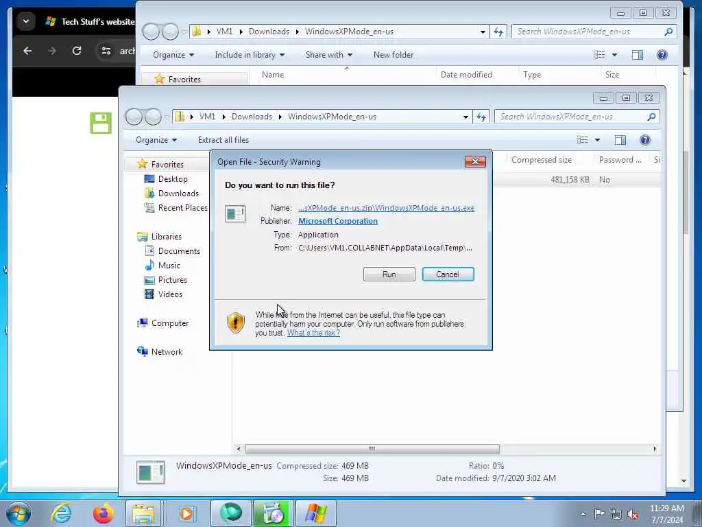Select Recent Places in the sidebar
The image size is (702, 527).
tap(182, 207)
